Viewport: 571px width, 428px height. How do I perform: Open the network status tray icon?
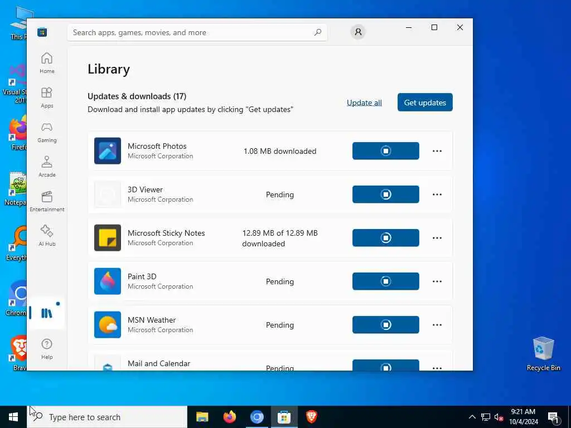[486, 417]
